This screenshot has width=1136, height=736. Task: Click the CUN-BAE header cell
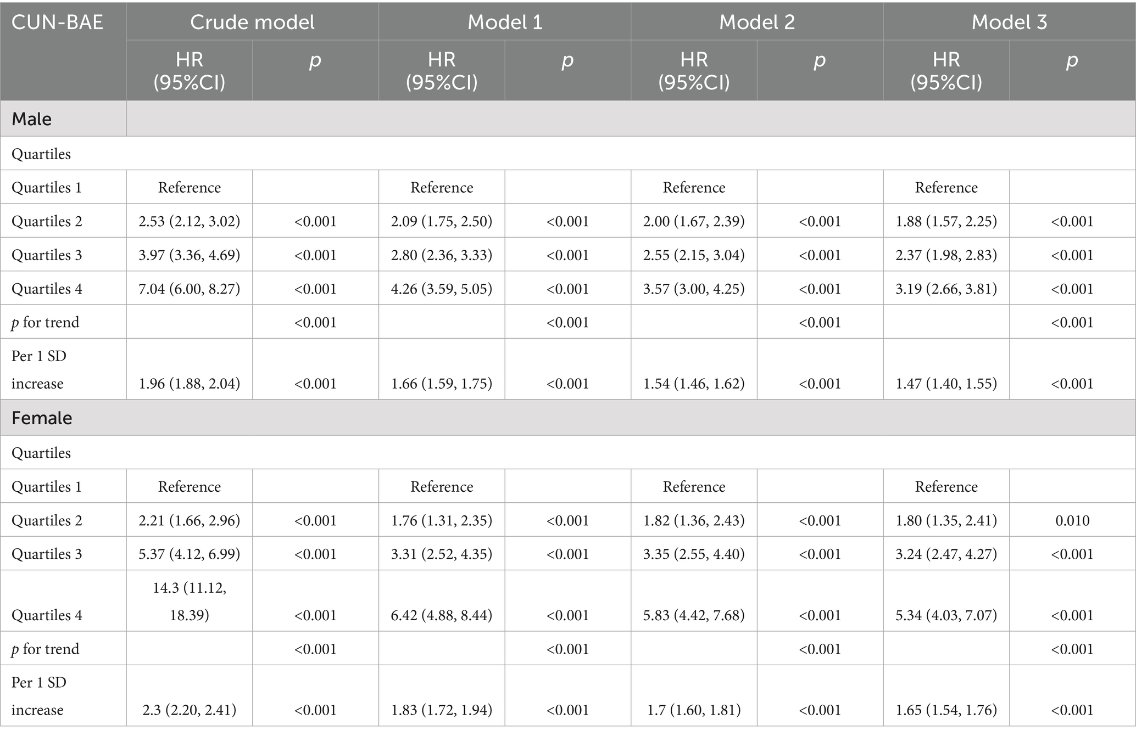pyautogui.click(x=58, y=23)
